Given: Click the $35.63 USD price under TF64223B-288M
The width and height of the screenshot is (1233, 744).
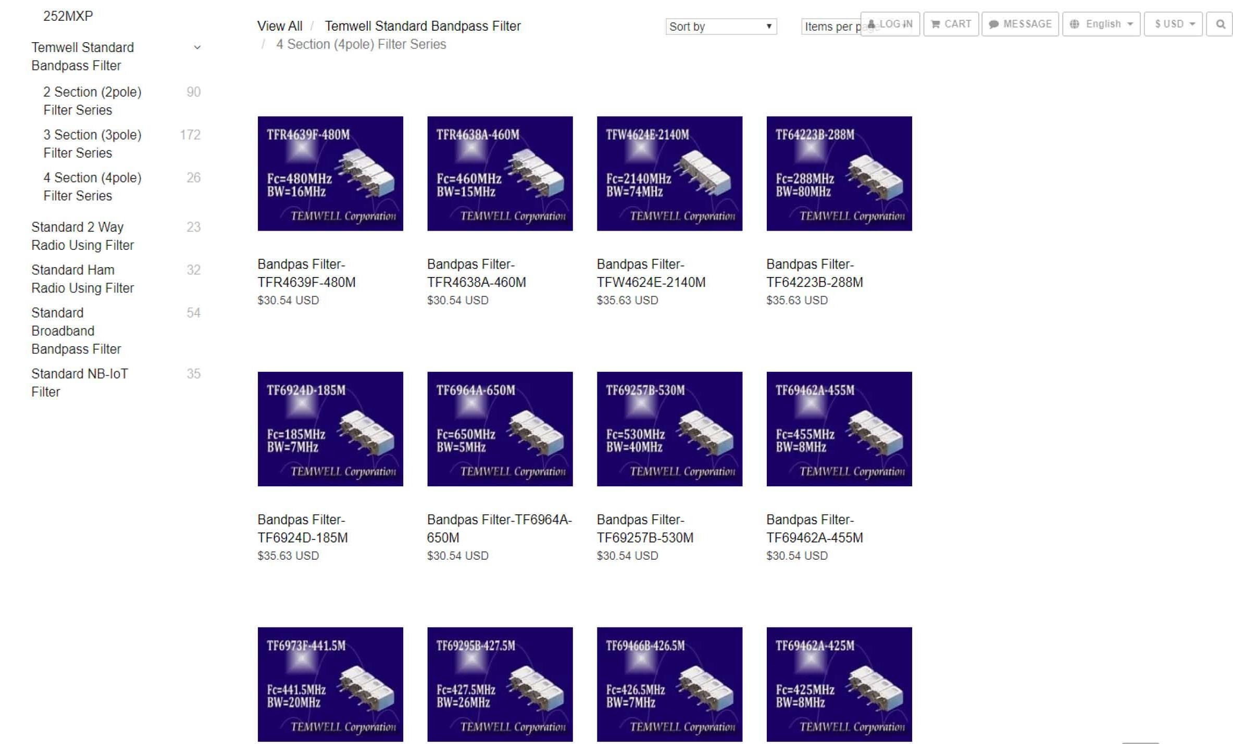Looking at the screenshot, I should point(797,300).
